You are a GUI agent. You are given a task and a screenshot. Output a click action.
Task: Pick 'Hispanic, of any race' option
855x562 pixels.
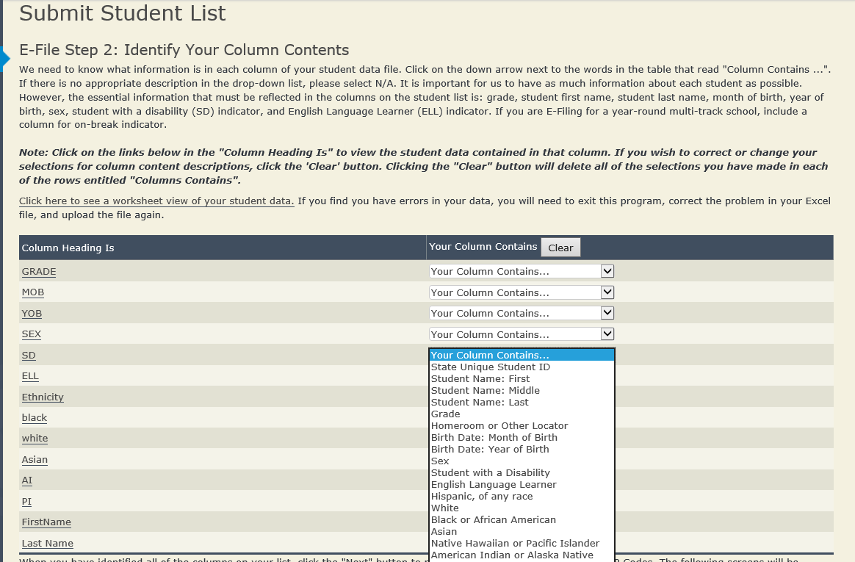[x=482, y=497]
